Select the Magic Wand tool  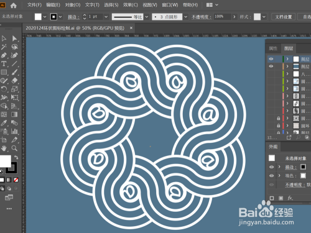point(4,47)
